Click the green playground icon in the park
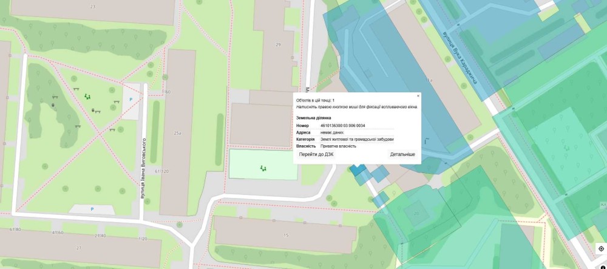The width and height of the screenshot is (607, 269). 87,95
